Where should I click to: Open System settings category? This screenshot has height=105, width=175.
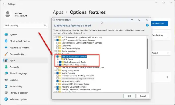tap(25, 35)
